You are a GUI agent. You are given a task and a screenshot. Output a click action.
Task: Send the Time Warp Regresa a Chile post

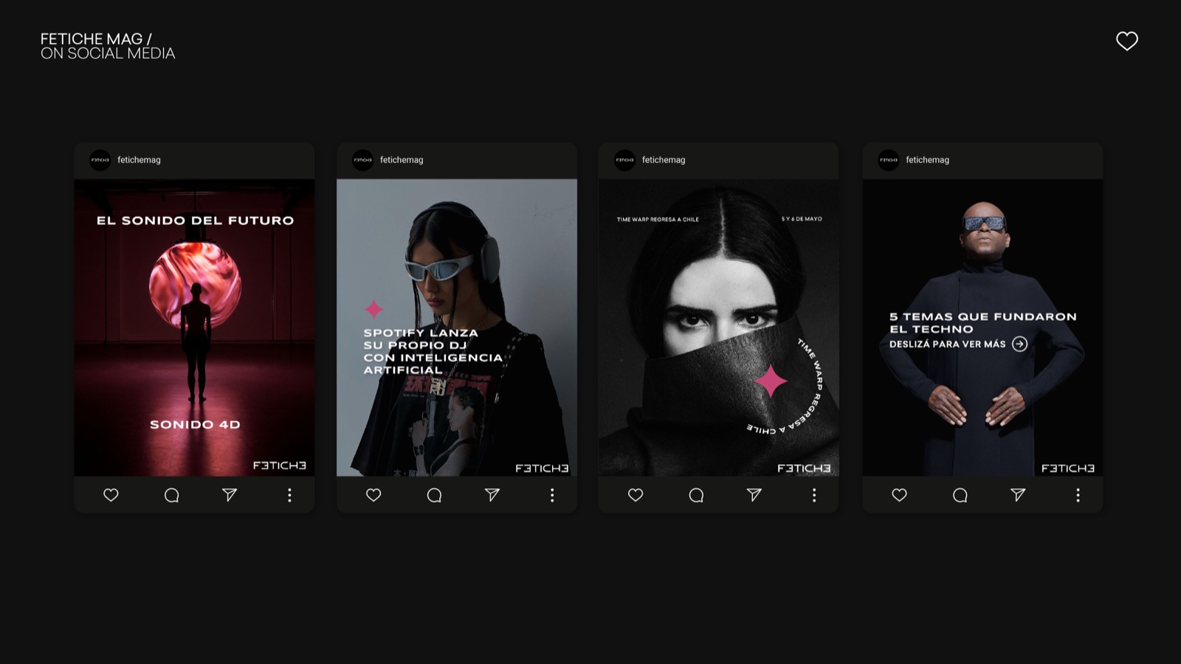[754, 495]
